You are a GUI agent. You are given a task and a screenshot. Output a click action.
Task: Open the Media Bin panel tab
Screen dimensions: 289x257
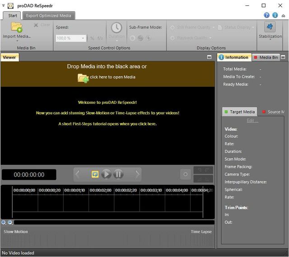(x=266, y=57)
